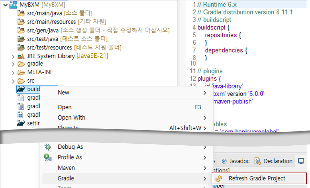
Task: Select the src/main/java source folder icon
Action: point(21,13)
